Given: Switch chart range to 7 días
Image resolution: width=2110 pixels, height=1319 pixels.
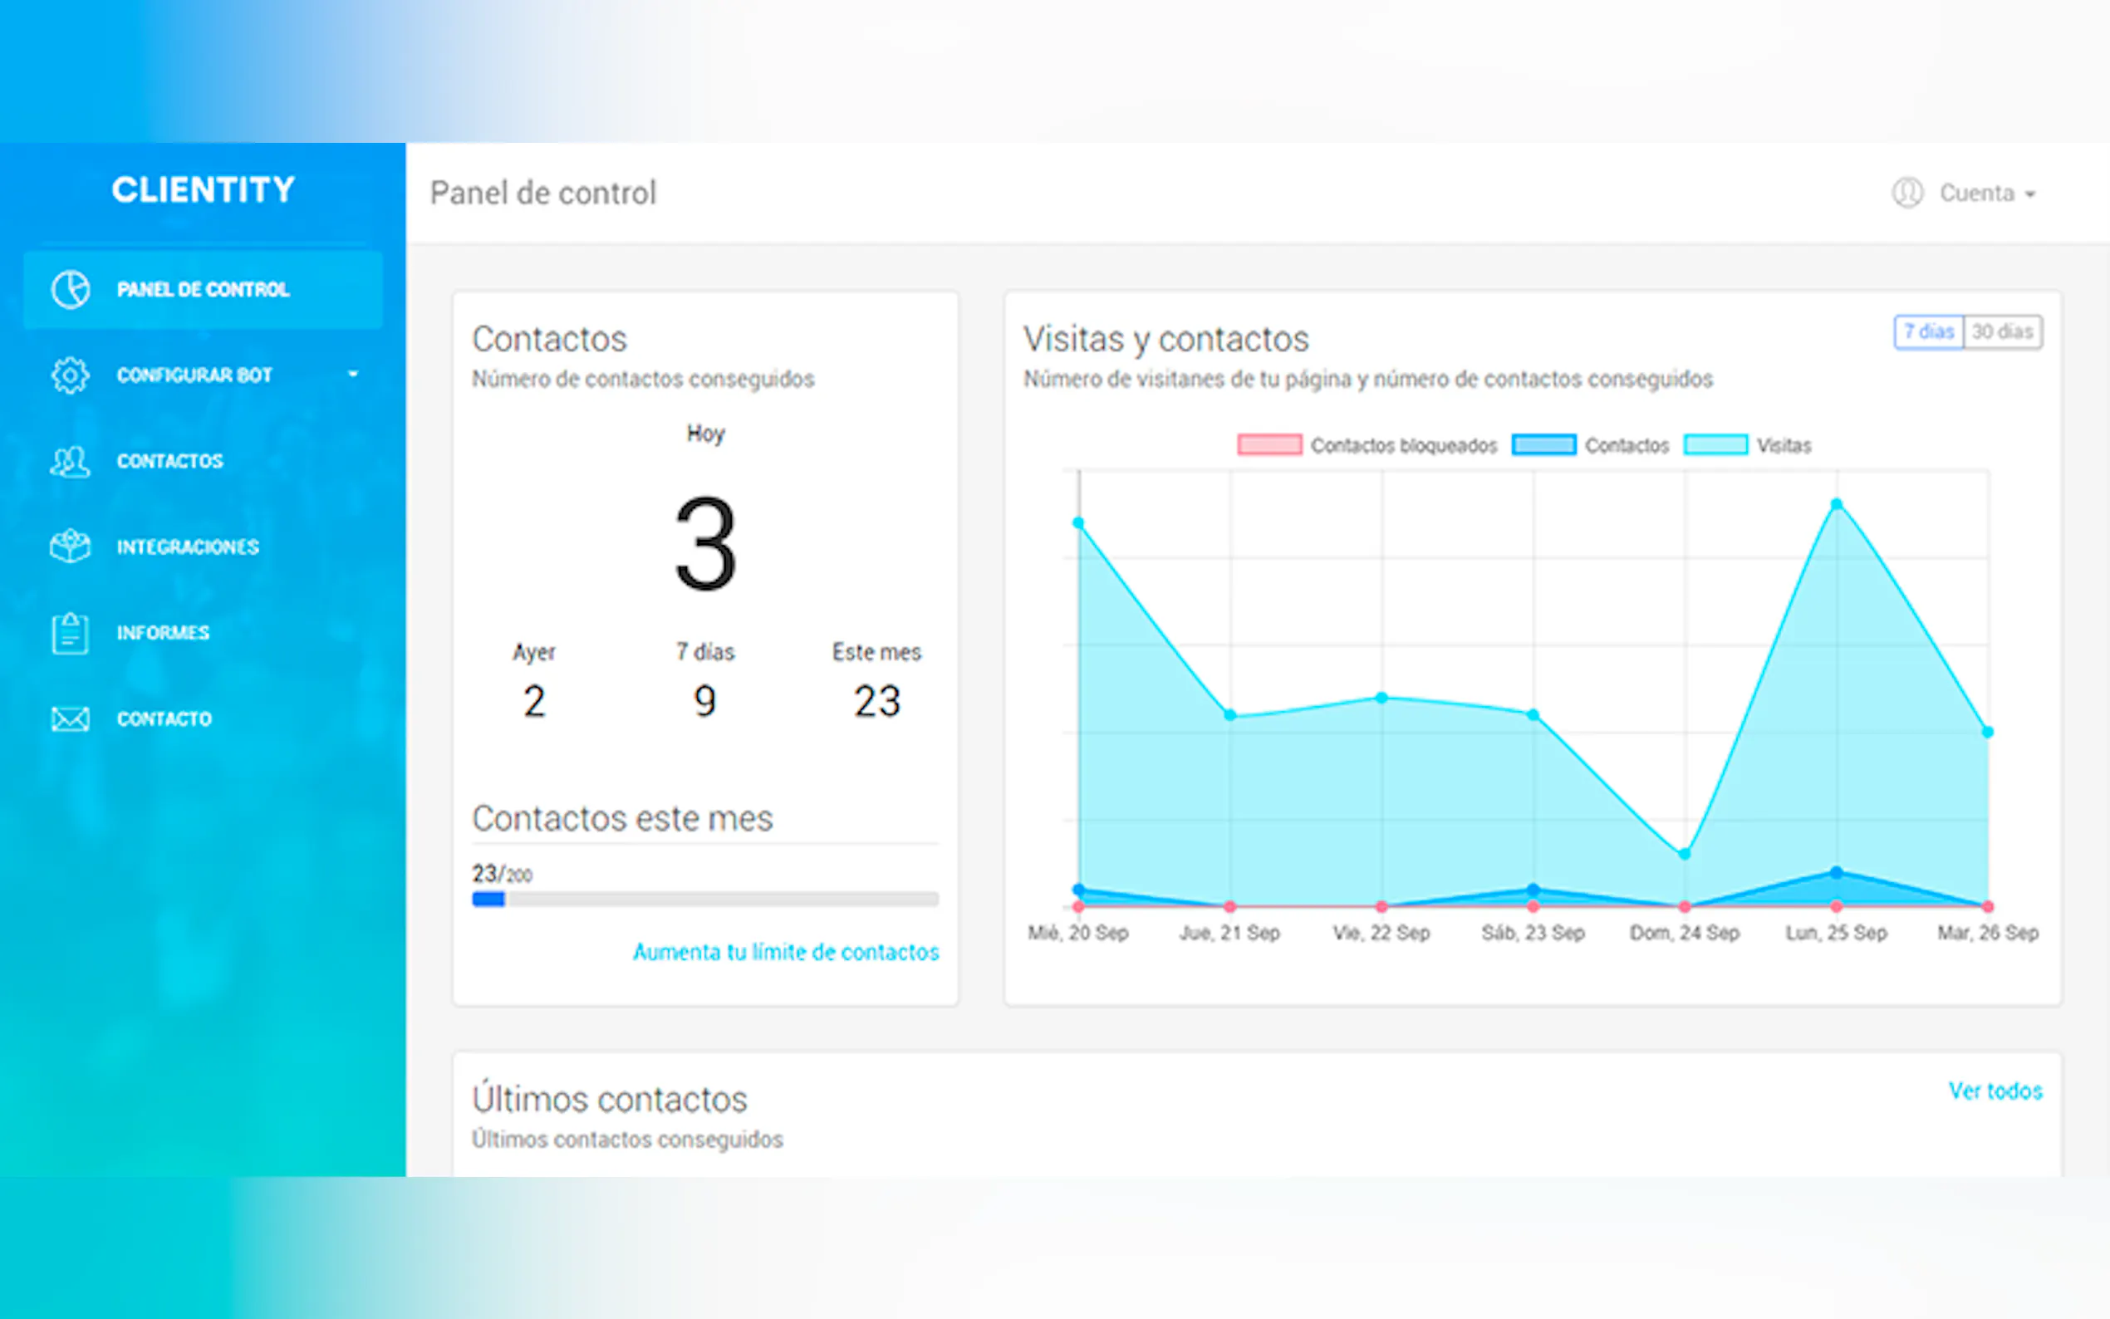Looking at the screenshot, I should pos(1928,331).
